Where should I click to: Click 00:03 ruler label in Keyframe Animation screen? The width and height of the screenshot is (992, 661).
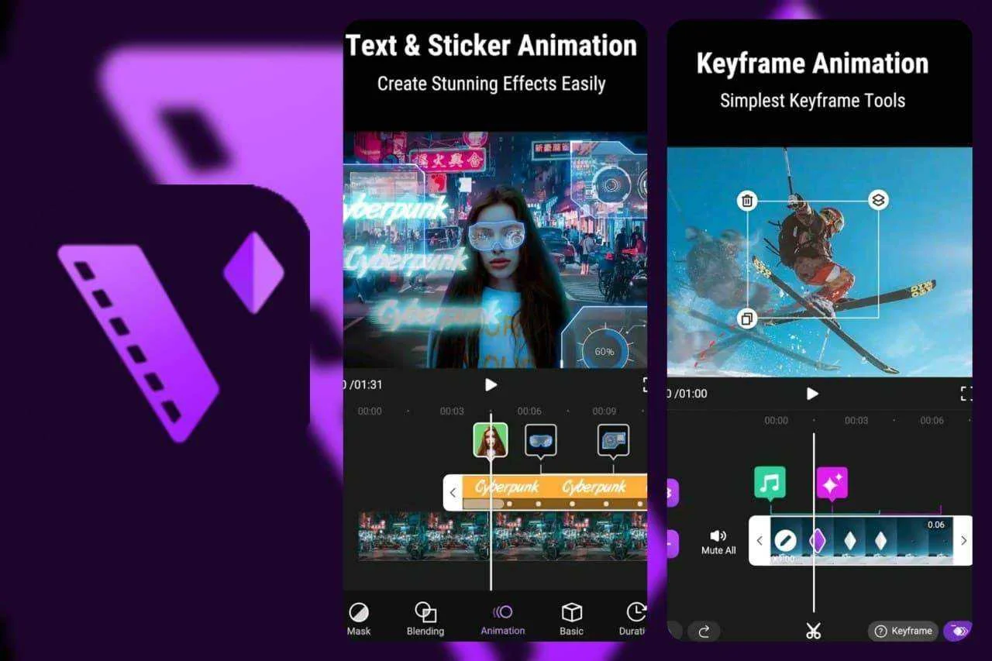point(856,421)
